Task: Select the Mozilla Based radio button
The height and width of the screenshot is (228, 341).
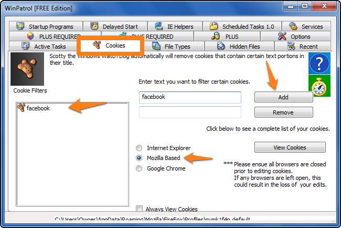Action: (139, 158)
